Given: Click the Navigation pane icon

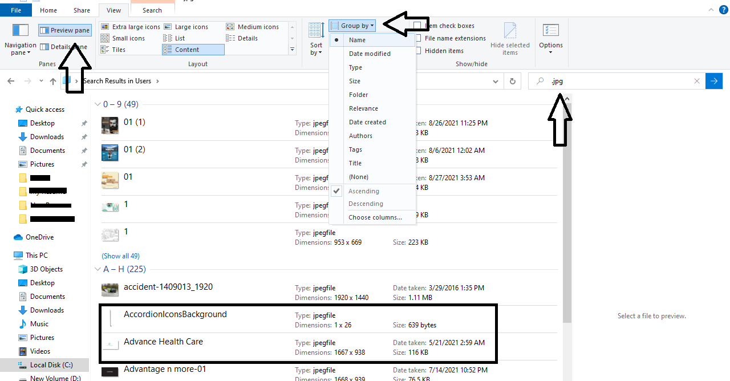Looking at the screenshot, I should 21,33.
